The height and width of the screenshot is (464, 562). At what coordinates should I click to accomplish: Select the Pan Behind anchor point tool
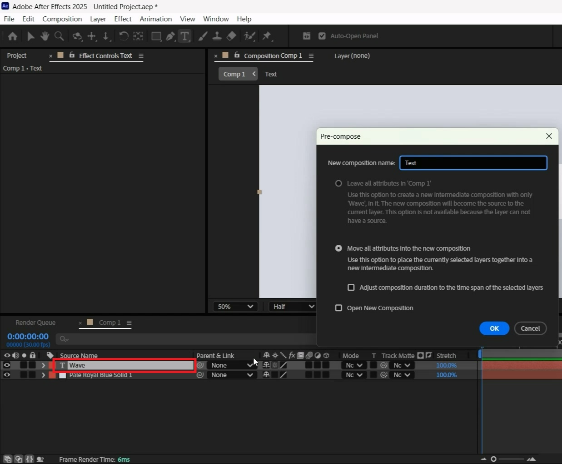[x=138, y=36]
